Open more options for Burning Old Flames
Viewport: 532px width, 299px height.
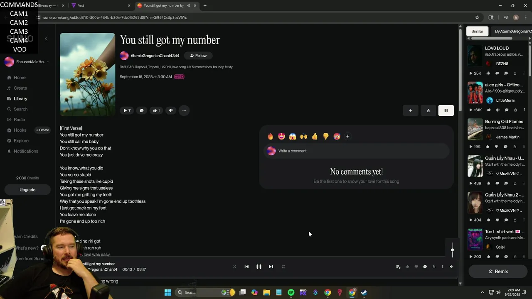coord(524,147)
